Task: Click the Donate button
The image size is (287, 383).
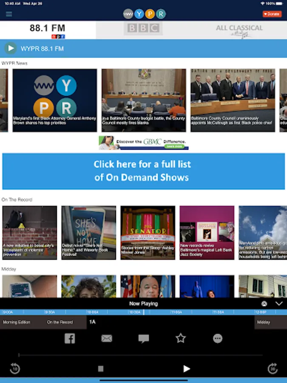Action: point(272,14)
